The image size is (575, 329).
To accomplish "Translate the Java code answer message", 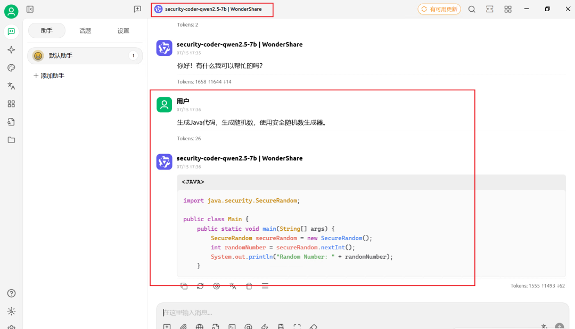I will click(x=233, y=286).
